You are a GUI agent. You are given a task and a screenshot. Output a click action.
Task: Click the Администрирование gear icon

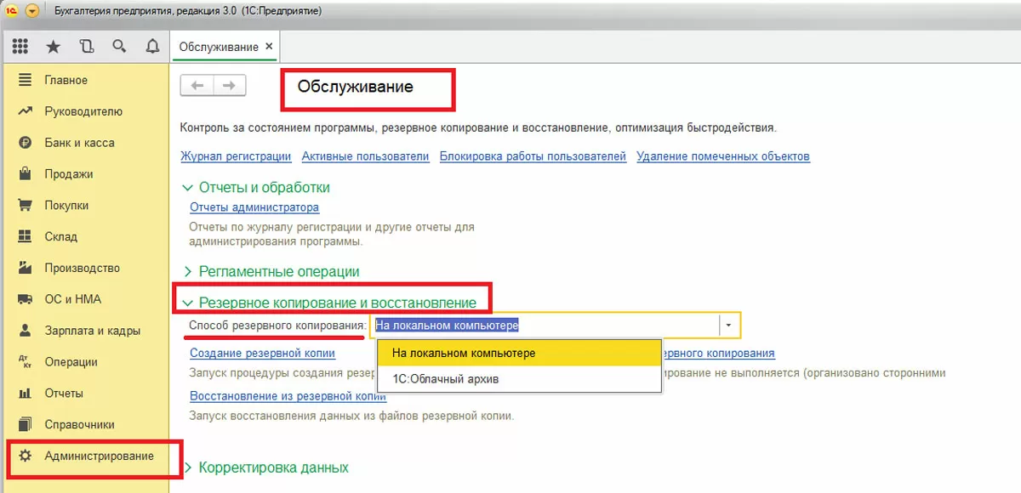coord(26,456)
